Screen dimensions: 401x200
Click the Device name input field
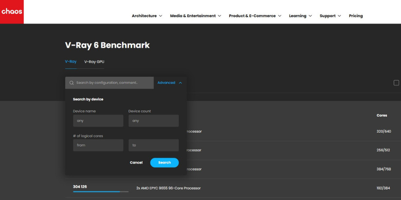coord(98,121)
